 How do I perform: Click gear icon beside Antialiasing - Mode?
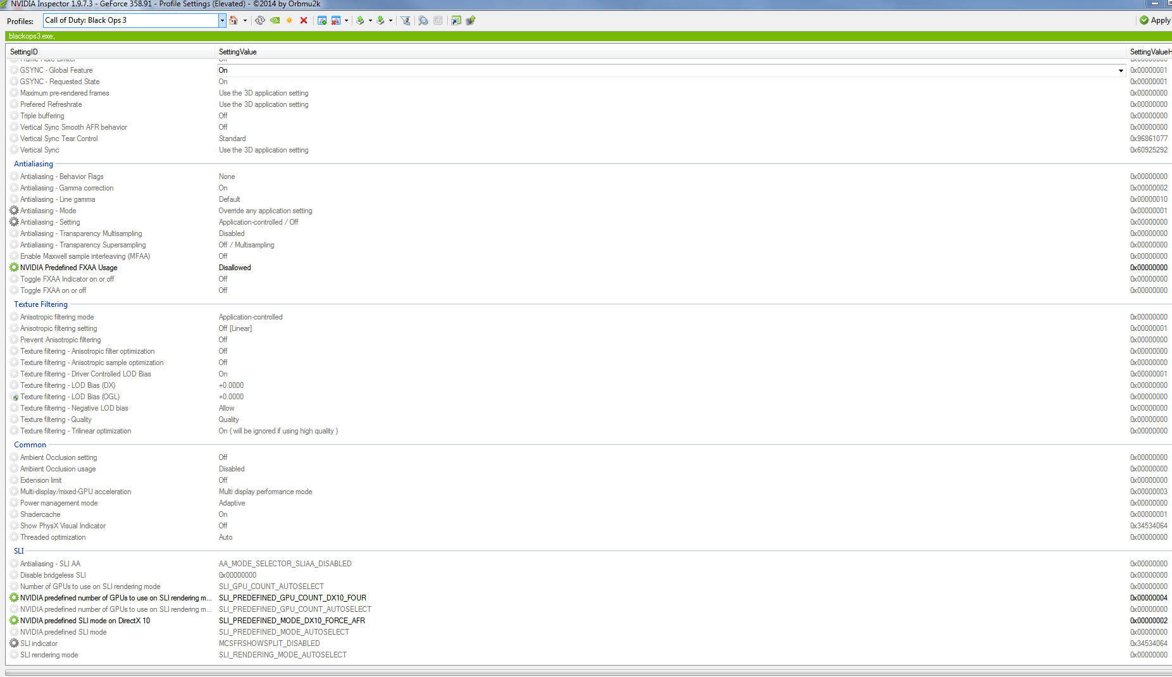[14, 211]
